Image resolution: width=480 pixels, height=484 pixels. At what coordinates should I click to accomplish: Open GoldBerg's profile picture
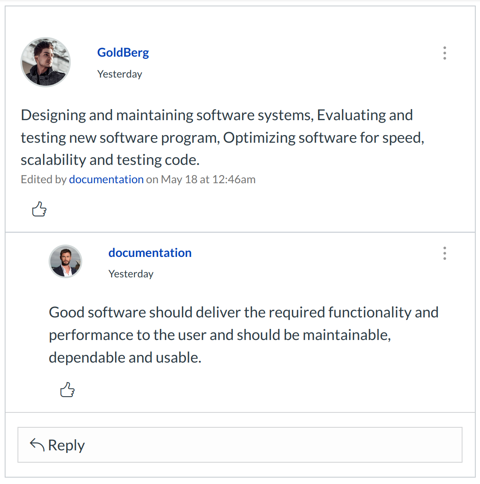[x=46, y=62]
